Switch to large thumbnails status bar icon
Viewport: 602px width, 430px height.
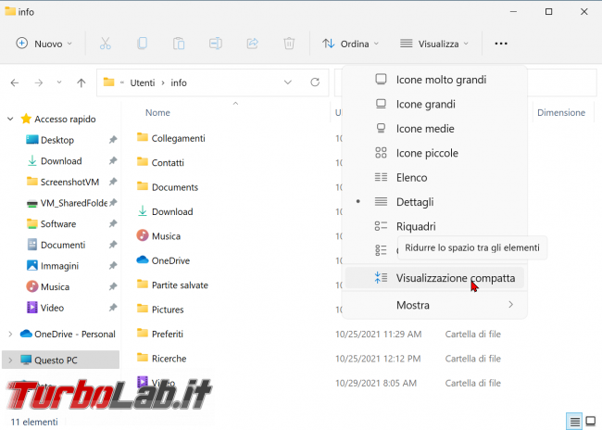point(591,422)
